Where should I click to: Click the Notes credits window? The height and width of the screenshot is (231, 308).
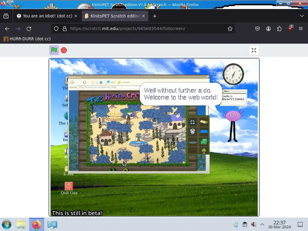[x=234, y=97]
